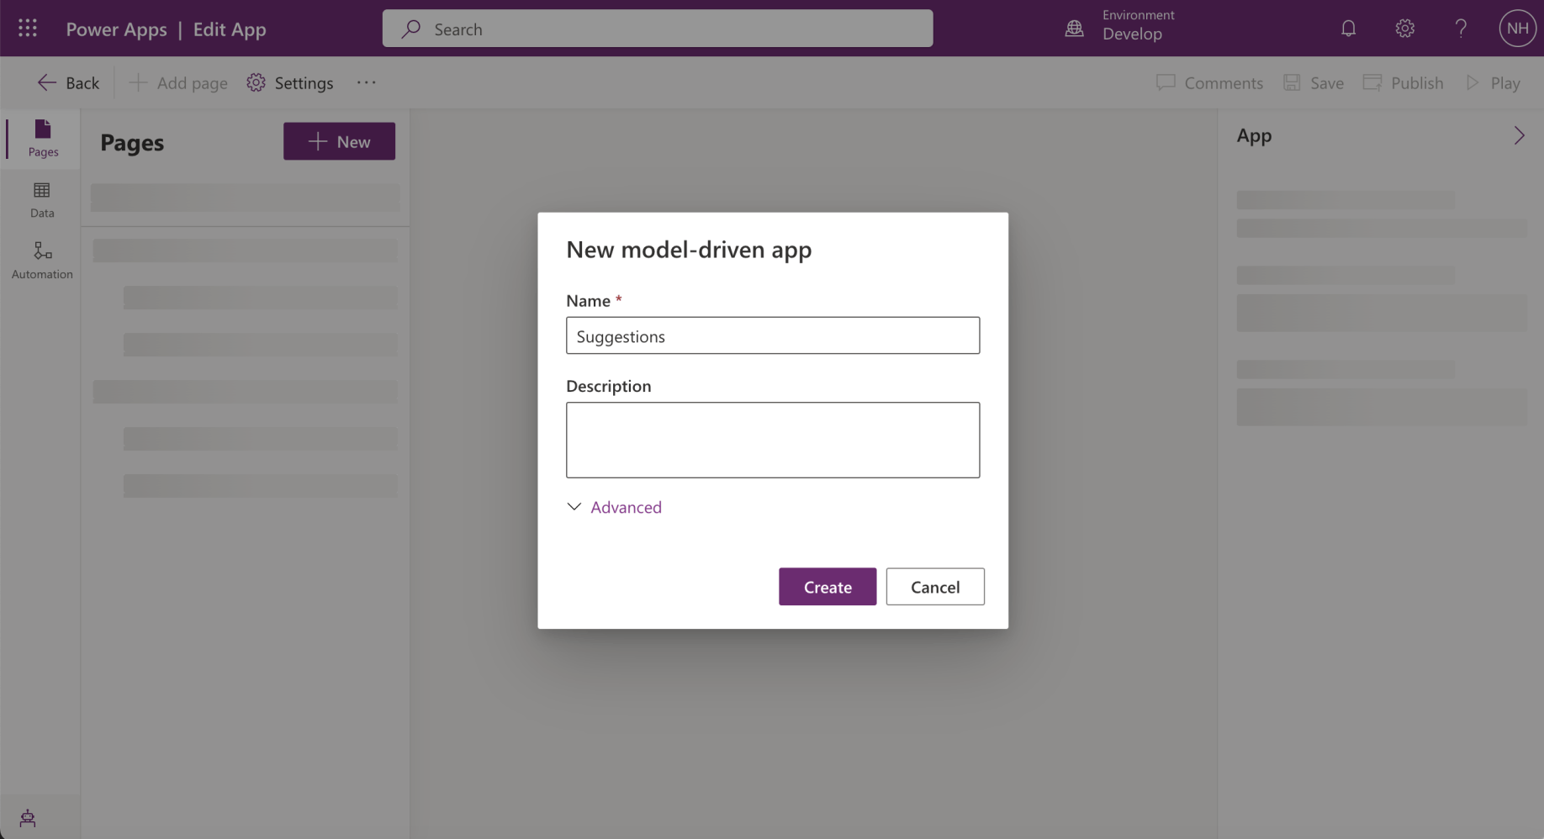
Task: Click the virtual agent bot icon
Action: click(28, 818)
